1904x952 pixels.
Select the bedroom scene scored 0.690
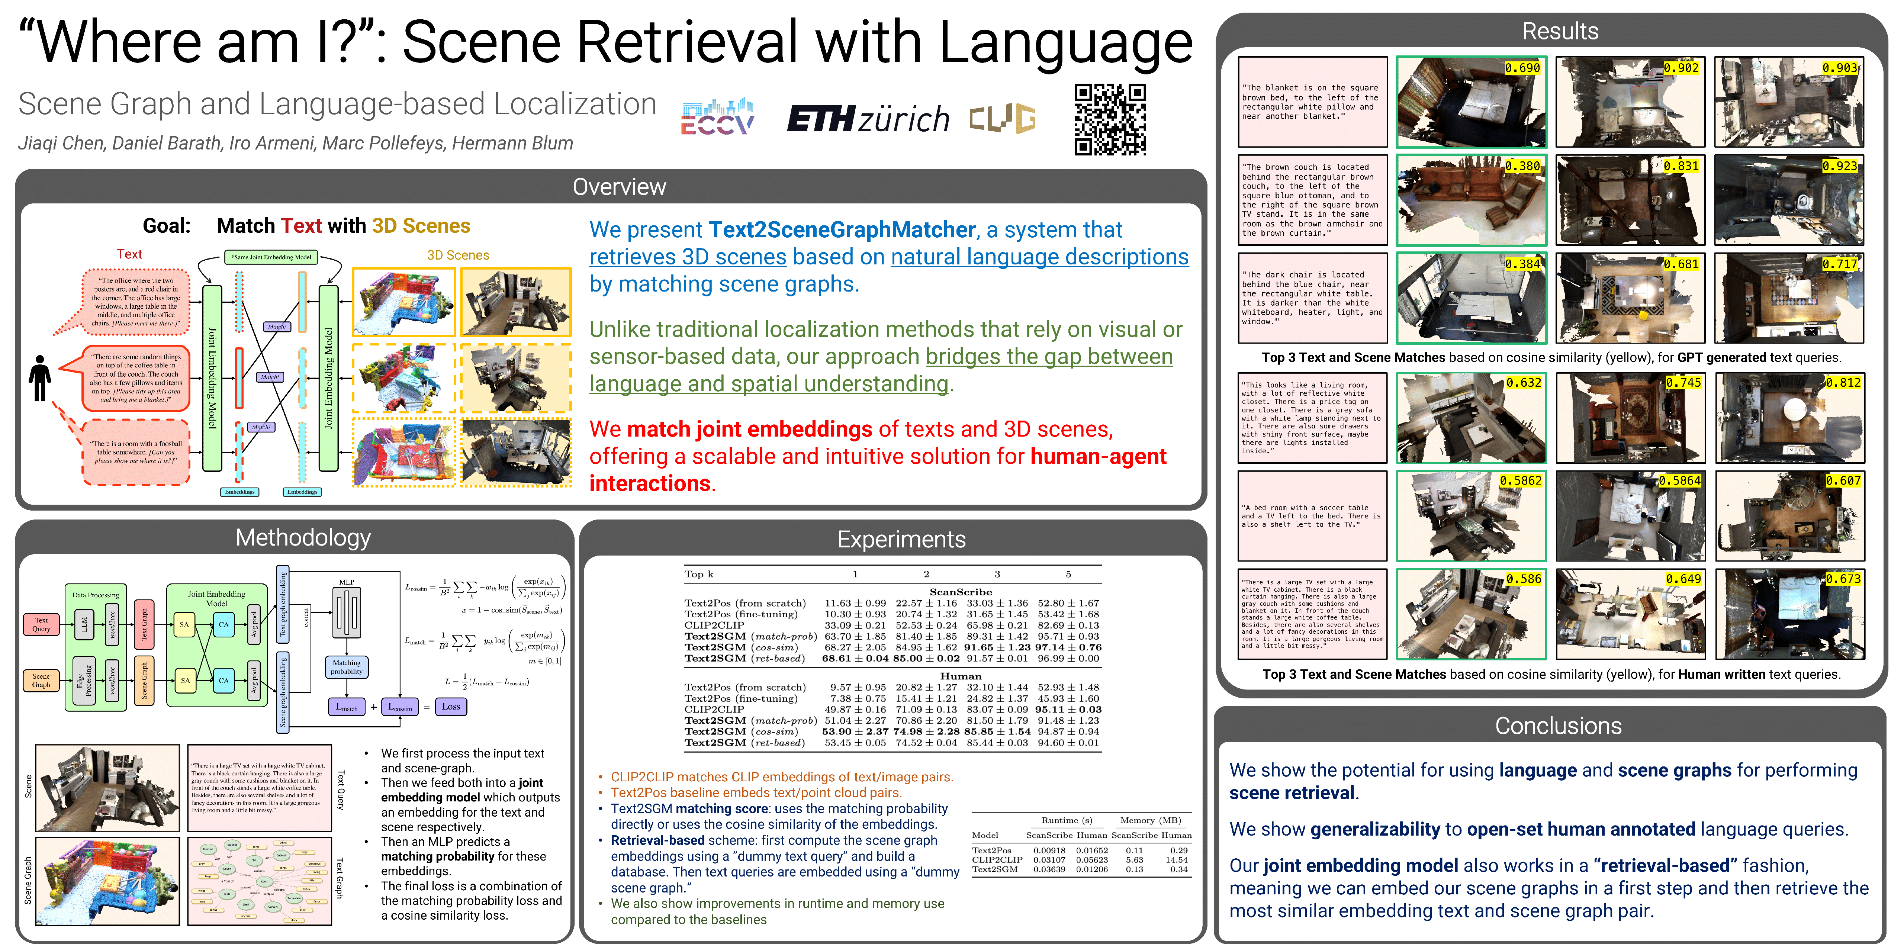[x=1471, y=102]
